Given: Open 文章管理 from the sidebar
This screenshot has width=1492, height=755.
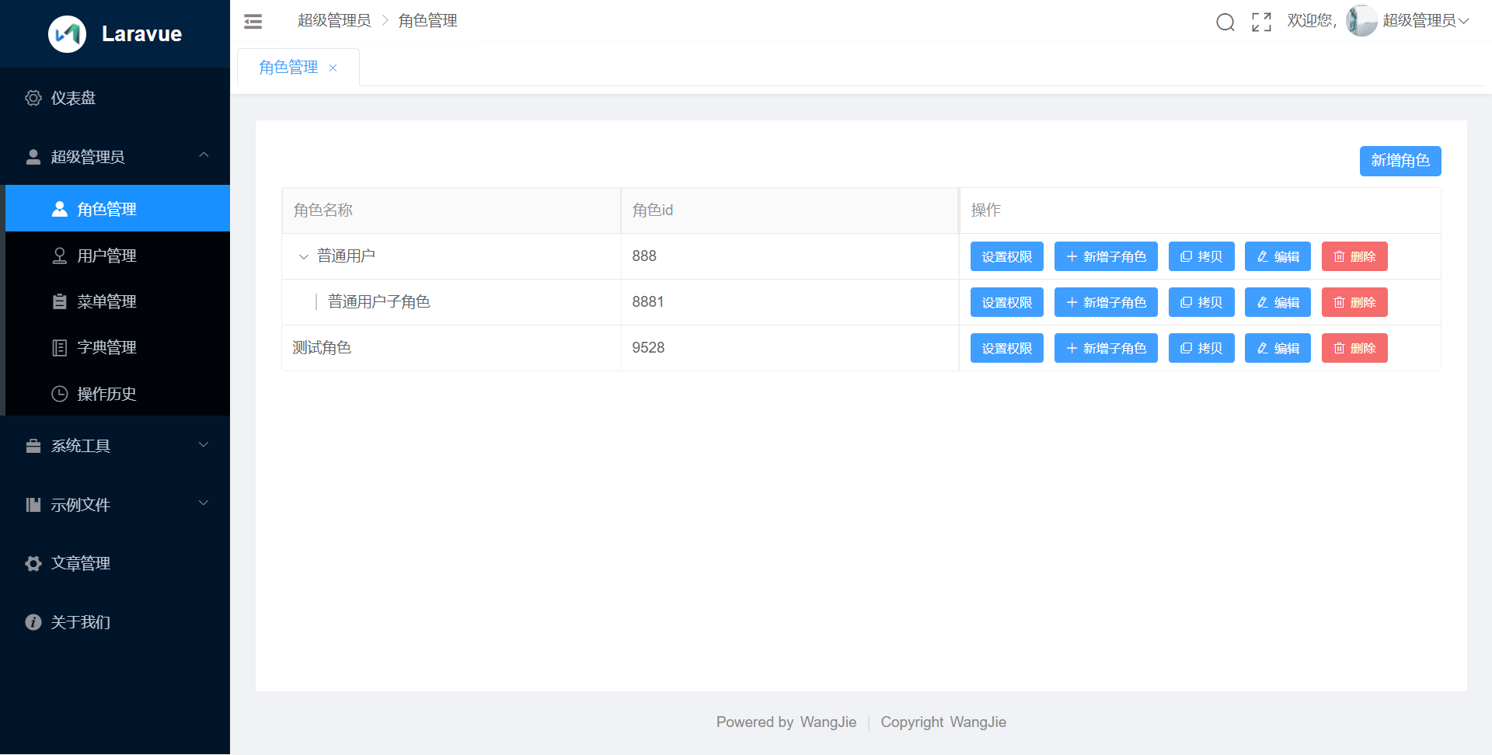Looking at the screenshot, I should pyautogui.click(x=81, y=563).
